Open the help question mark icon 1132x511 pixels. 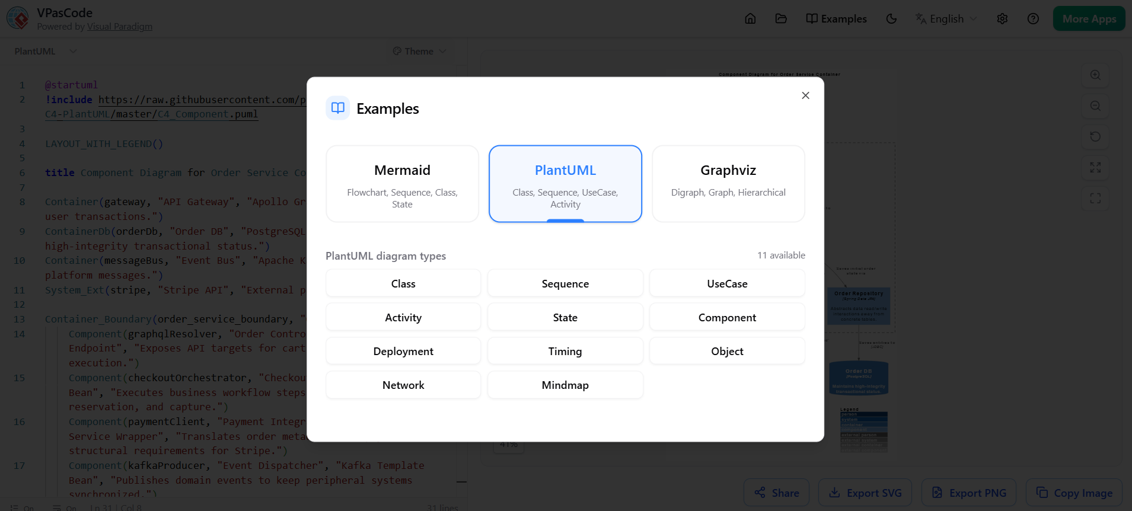coord(1033,18)
